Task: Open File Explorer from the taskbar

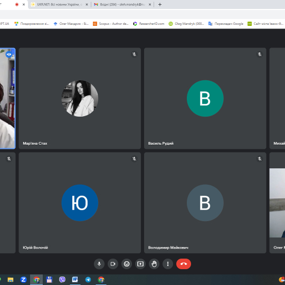Action: point(11,280)
